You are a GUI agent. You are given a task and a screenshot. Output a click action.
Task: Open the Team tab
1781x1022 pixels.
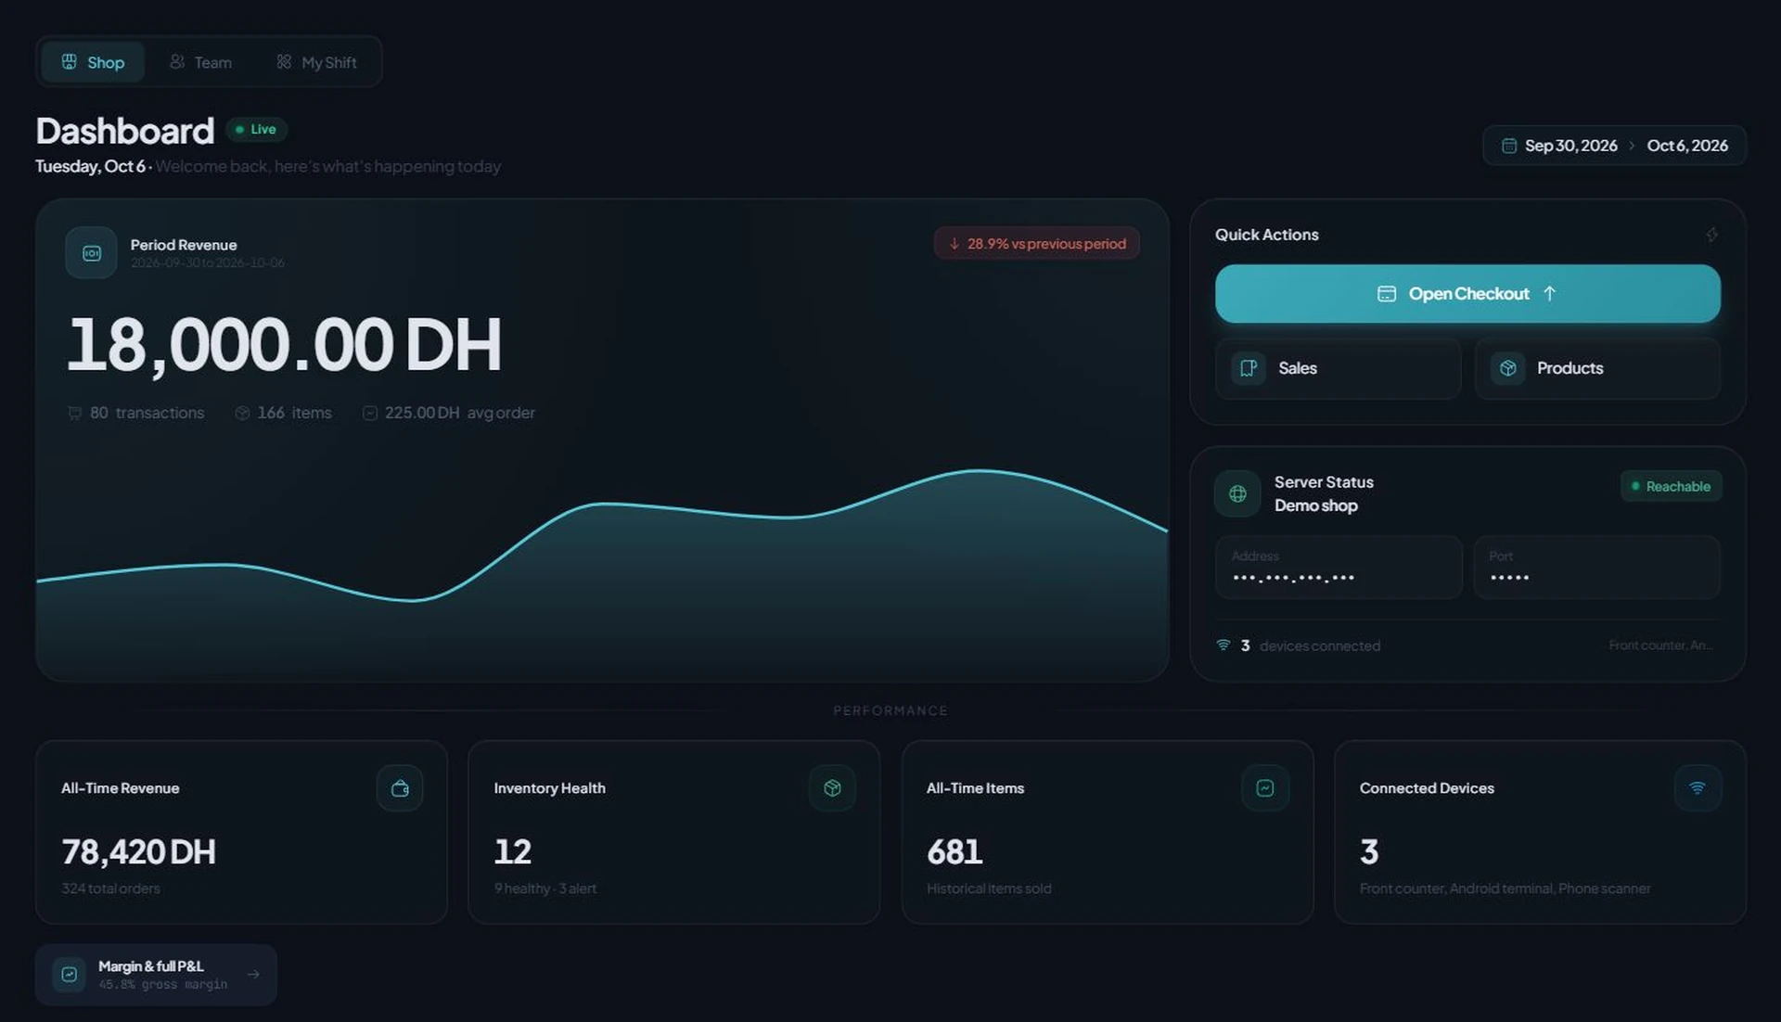coord(200,62)
